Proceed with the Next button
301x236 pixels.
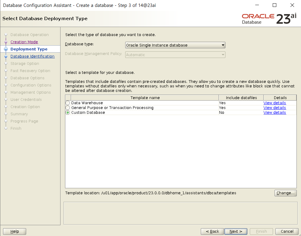236,231
